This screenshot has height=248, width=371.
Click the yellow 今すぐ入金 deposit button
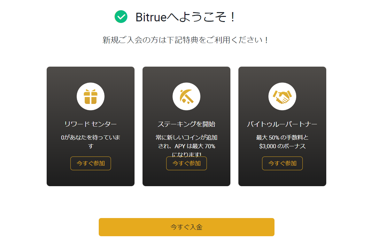[x=187, y=227]
